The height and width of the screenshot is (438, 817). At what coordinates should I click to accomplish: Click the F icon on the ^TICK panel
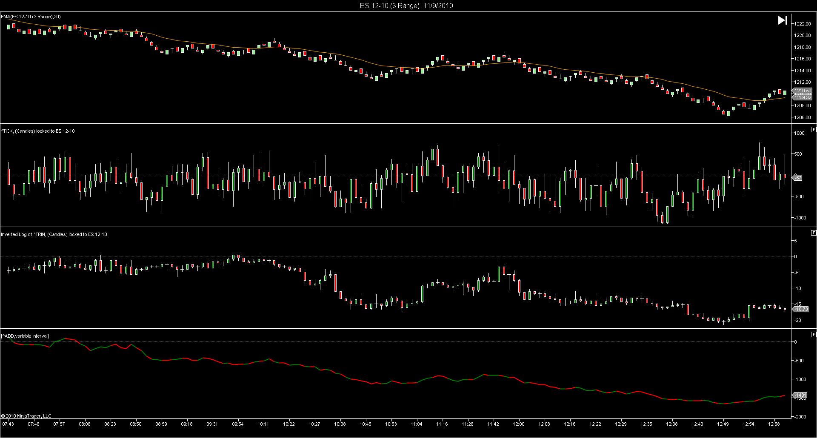814,129
